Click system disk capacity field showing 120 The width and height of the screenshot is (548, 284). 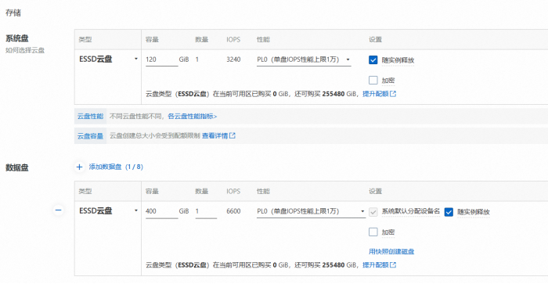pyautogui.click(x=162, y=59)
